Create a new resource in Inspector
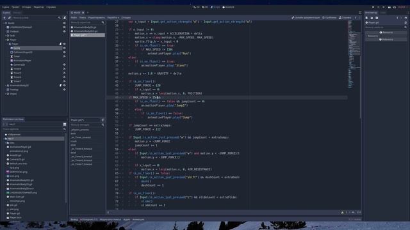Viewport: 410px width, 230px height. (366, 18)
